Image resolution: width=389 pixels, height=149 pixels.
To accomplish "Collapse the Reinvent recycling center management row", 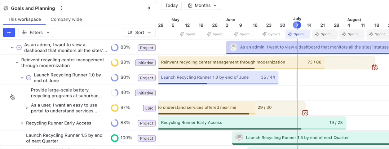I will pos(17,63).
